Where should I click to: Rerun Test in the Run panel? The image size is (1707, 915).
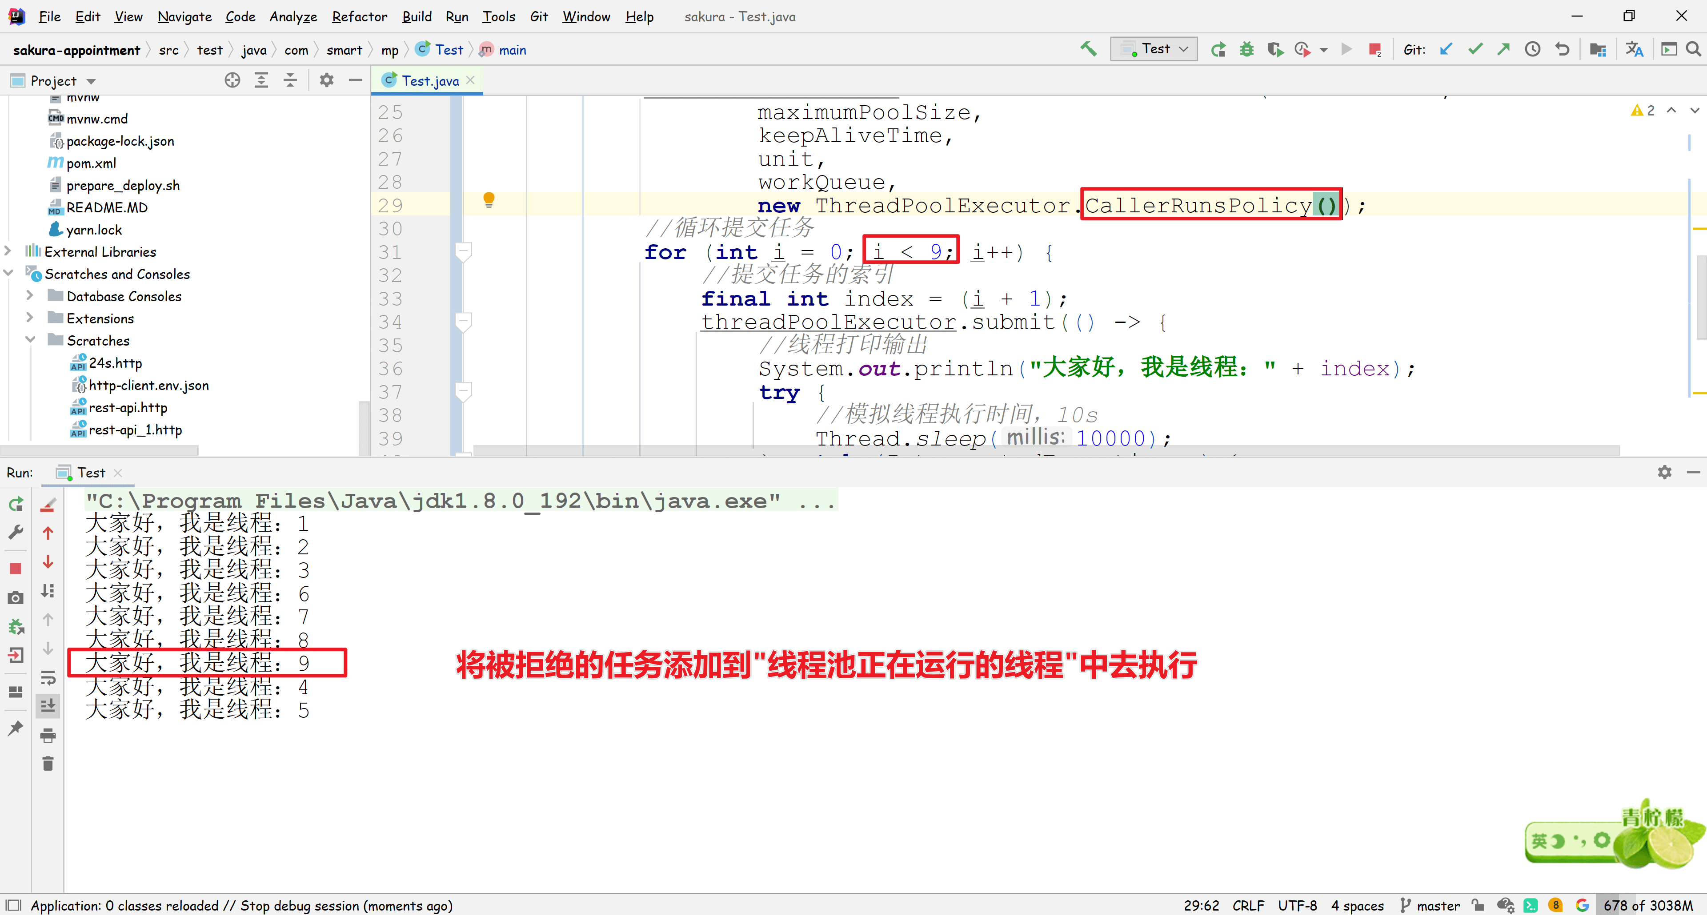point(16,505)
